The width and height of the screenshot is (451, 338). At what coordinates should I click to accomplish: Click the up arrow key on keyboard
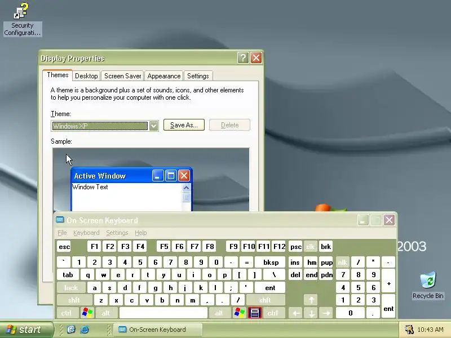click(x=311, y=300)
